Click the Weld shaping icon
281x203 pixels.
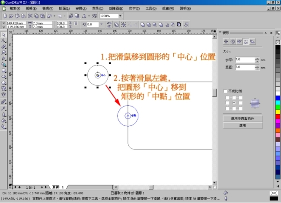[143, 25]
